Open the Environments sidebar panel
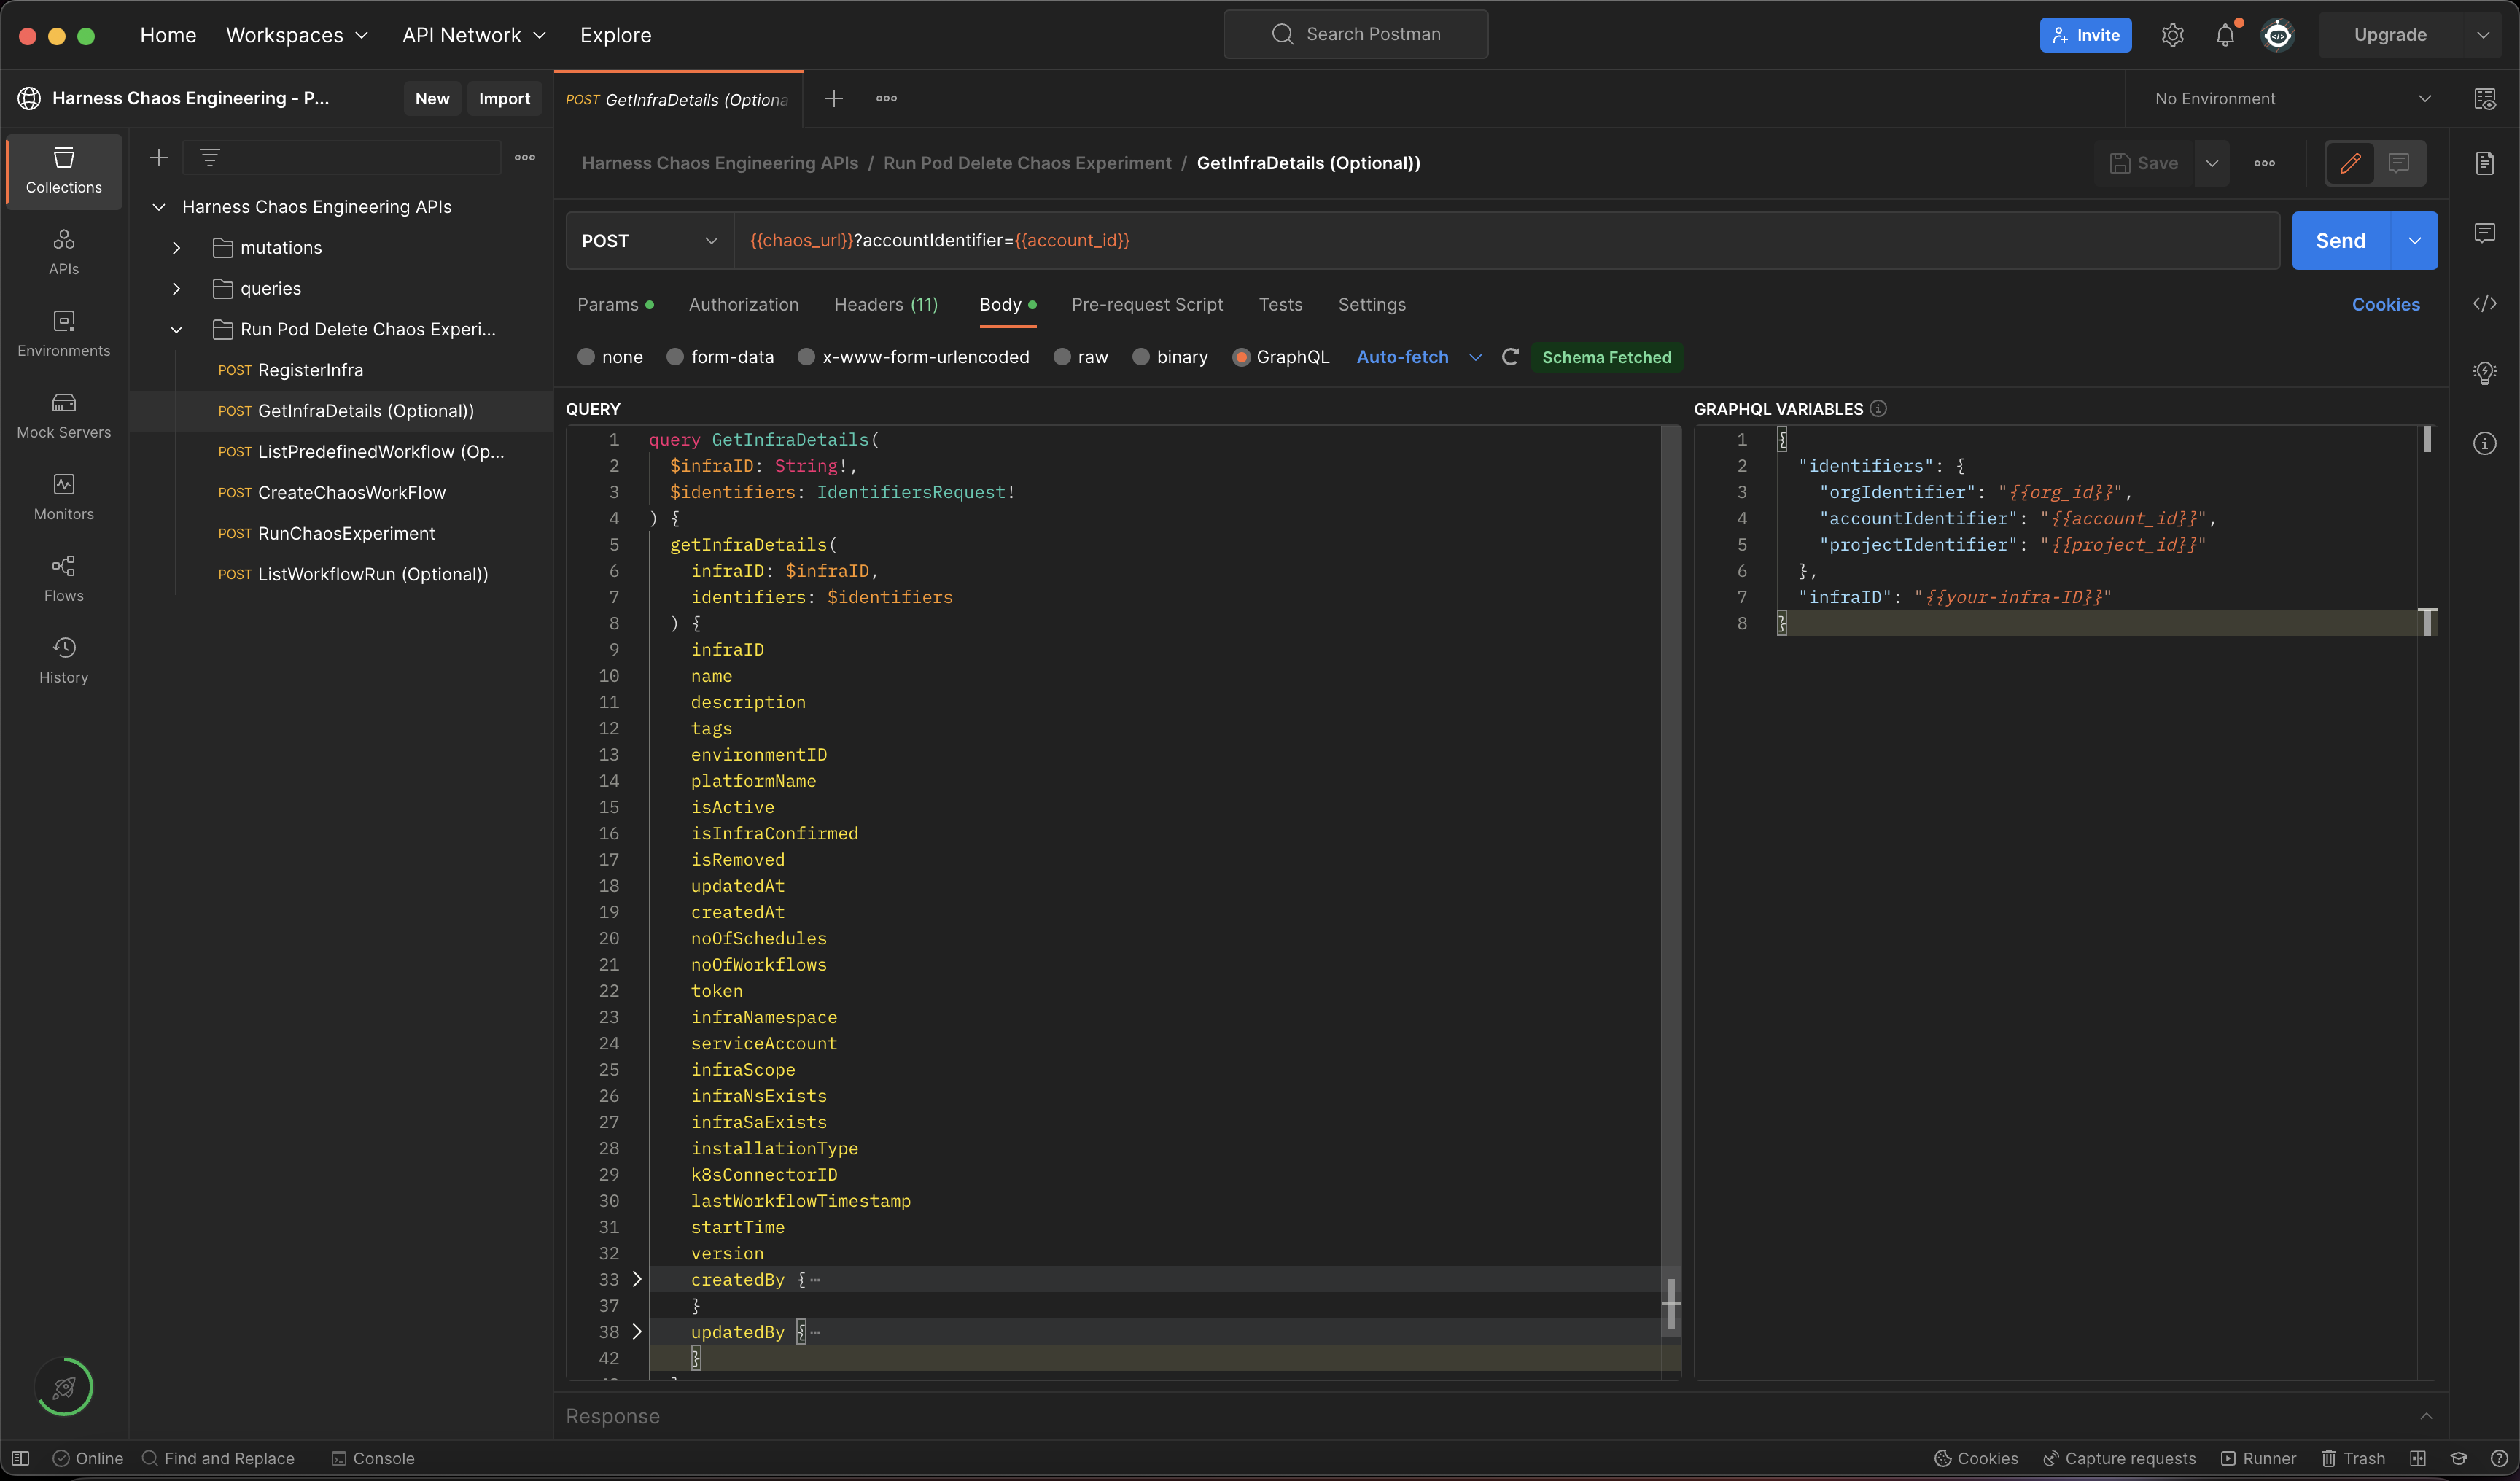 click(64, 334)
